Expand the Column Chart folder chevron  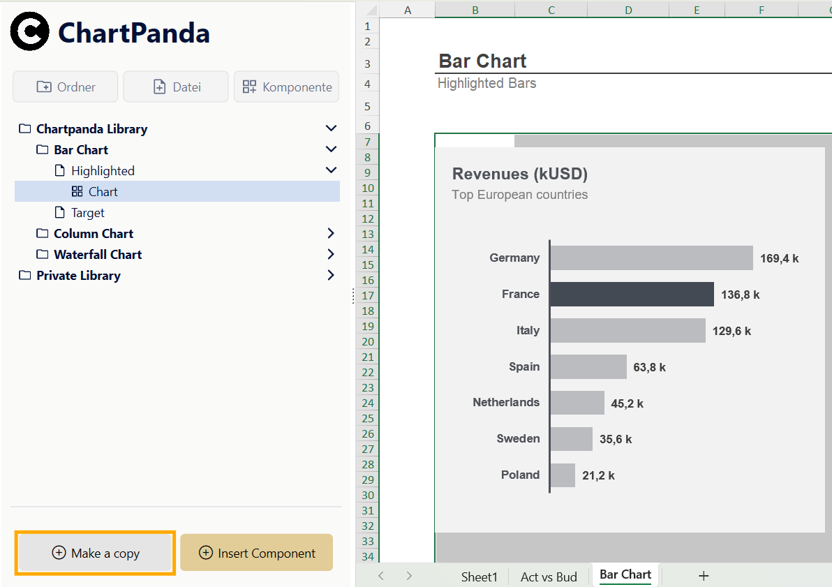pyautogui.click(x=331, y=234)
